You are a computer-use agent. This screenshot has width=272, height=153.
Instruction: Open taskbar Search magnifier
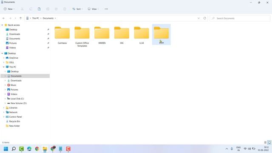pyautogui.click(x=14, y=149)
